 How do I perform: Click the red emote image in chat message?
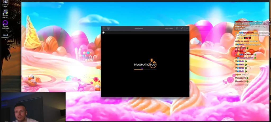247,38
